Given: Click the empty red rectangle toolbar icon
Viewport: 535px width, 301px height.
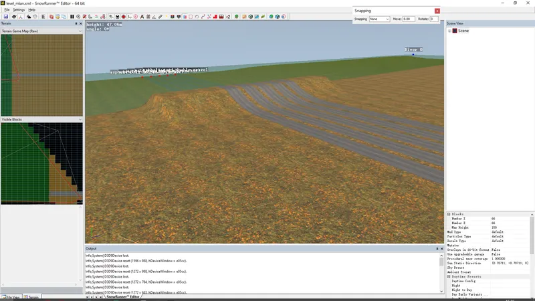Looking at the screenshot, I should click(191, 16).
